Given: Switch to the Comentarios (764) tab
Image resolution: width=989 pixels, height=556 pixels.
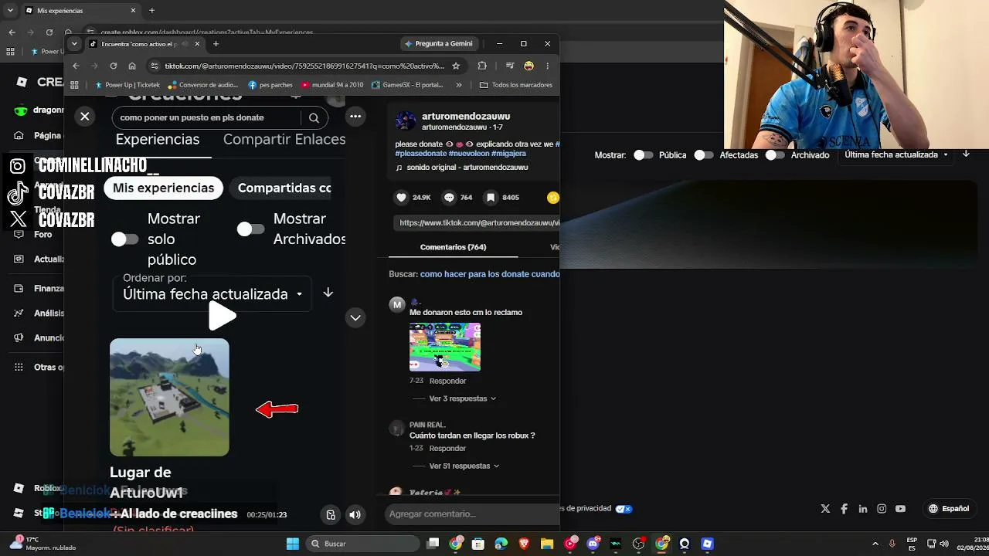Looking at the screenshot, I should click(453, 247).
